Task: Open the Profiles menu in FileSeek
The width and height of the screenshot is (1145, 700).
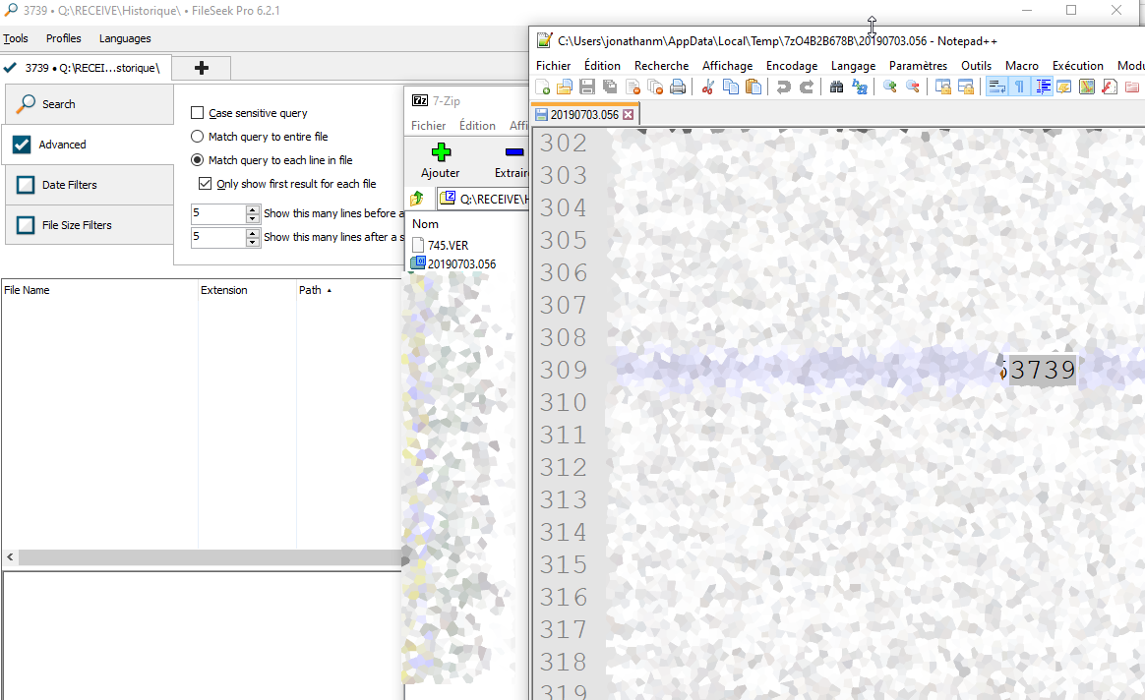Action: [64, 38]
